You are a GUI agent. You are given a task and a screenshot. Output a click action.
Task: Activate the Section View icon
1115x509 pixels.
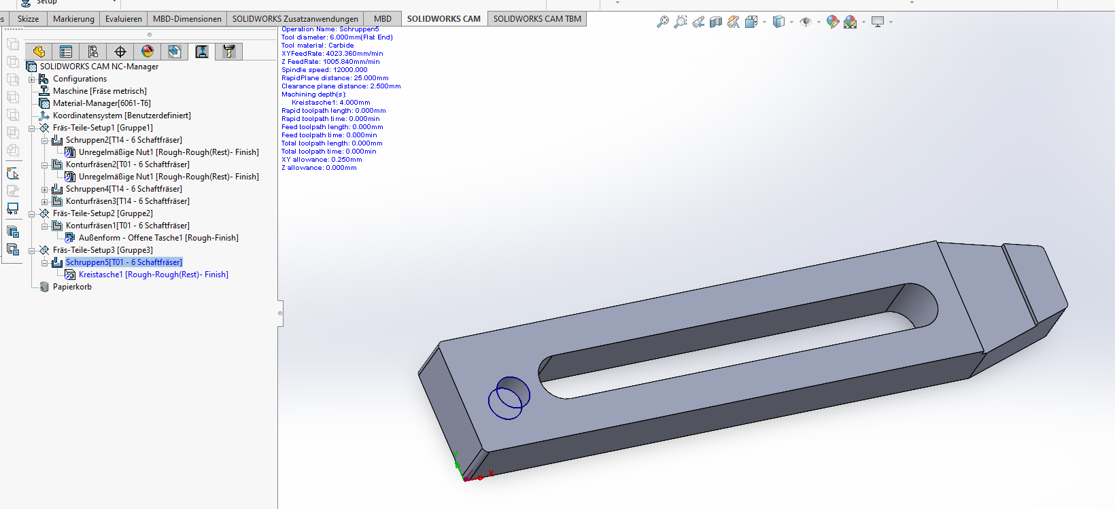click(715, 22)
